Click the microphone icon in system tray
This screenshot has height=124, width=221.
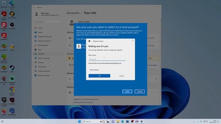201,122
